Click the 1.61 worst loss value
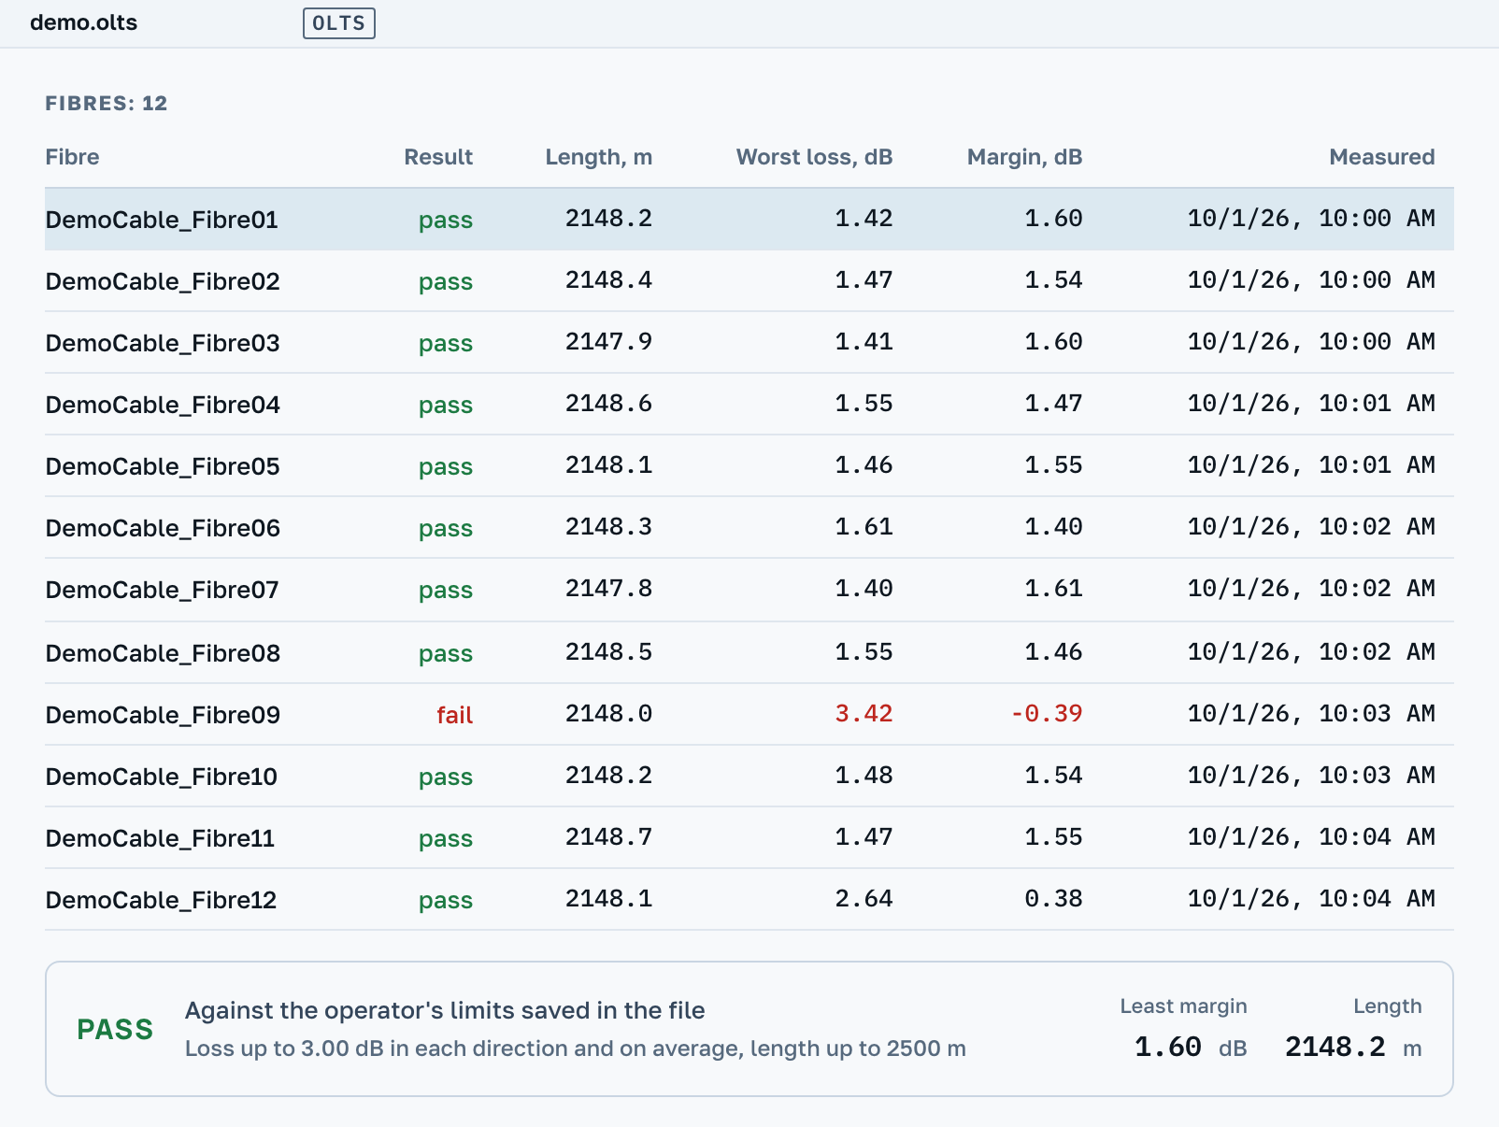The height and width of the screenshot is (1127, 1499). [864, 527]
